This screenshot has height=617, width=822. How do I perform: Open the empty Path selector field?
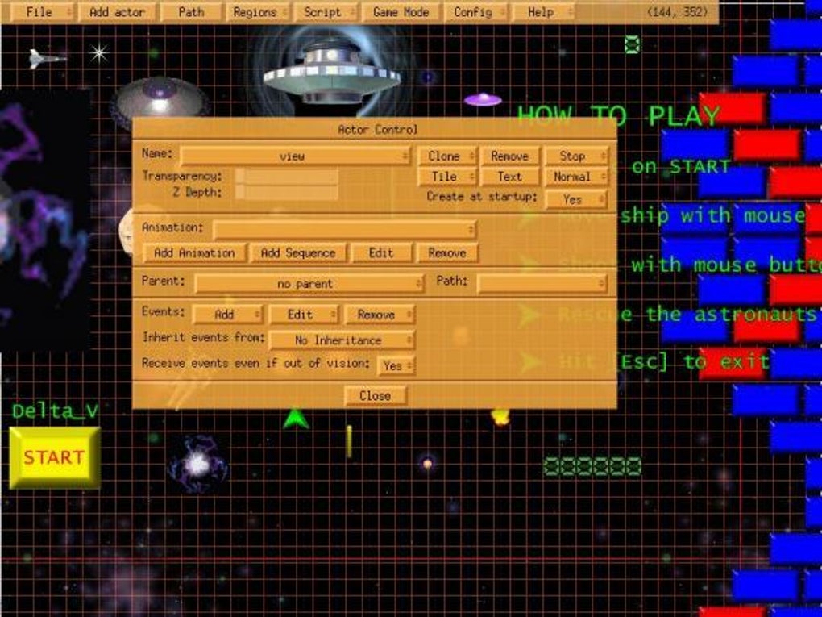coord(542,283)
